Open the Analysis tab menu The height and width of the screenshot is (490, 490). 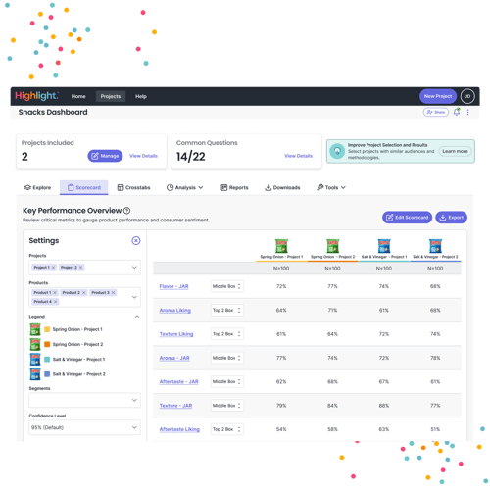point(185,187)
